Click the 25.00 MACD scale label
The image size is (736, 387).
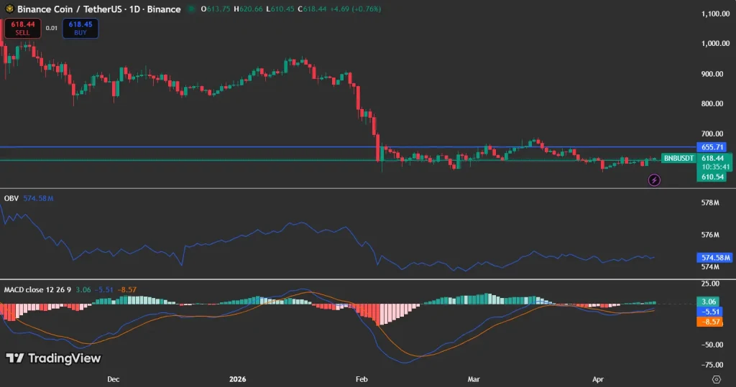710,284
